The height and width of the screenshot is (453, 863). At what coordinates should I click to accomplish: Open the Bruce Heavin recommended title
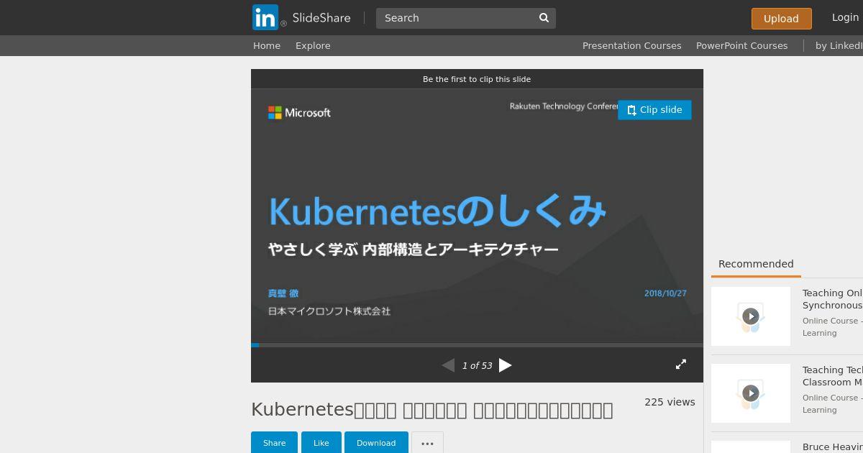pyautogui.click(x=833, y=447)
